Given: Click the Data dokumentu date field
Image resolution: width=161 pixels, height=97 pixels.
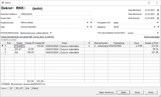Looking at the screenshot, I should [150, 14].
